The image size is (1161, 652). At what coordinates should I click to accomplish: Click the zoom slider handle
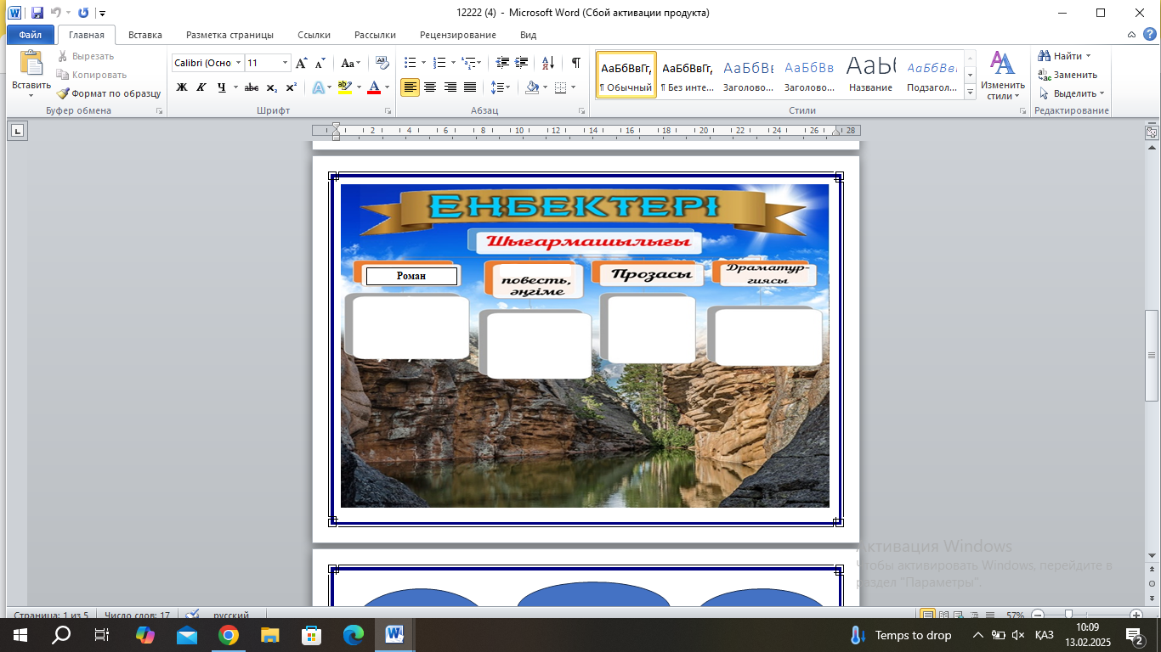click(x=1068, y=615)
